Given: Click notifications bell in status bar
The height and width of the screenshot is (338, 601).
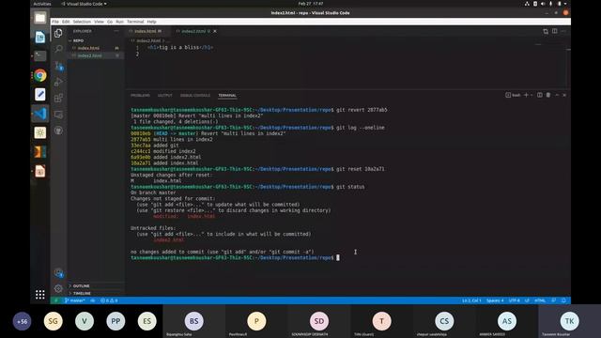Looking at the screenshot, I should pyautogui.click(x=563, y=300).
